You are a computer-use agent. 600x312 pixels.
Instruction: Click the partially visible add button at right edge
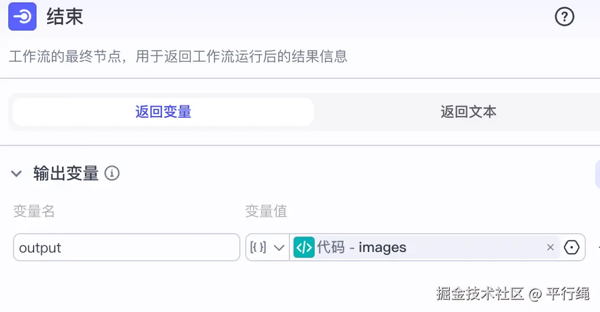pyautogui.click(x=596, y=174)
